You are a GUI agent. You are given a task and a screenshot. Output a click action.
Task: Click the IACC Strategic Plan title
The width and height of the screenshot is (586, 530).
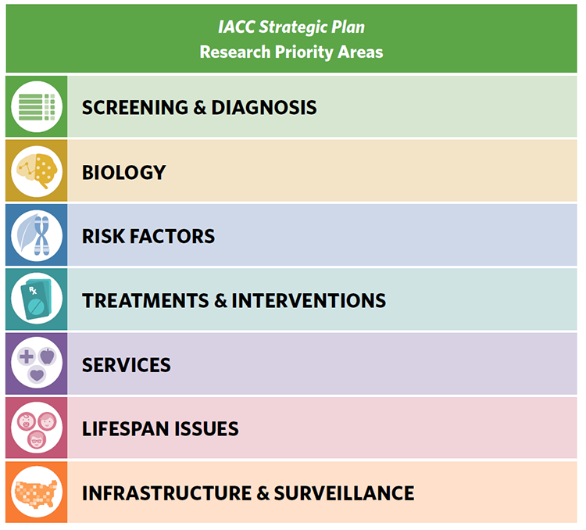tap(291, 28)
